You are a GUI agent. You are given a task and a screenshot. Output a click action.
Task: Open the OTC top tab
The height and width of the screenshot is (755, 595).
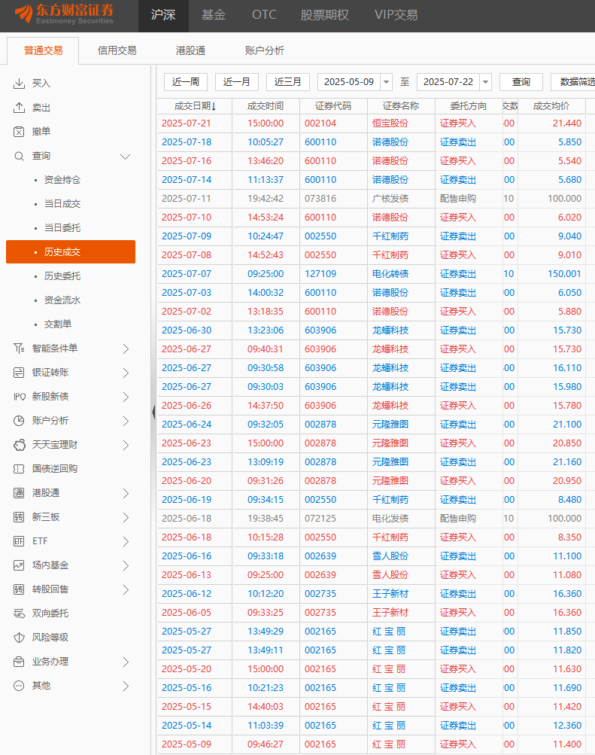point(264,15)
